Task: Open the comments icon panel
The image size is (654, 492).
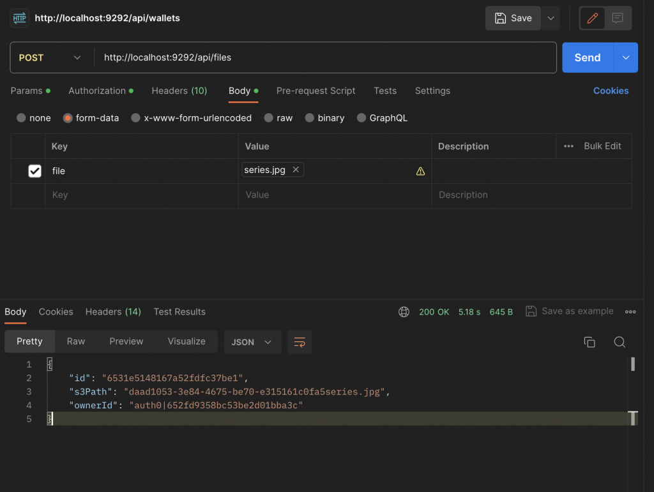Action: tap(618, 19)
